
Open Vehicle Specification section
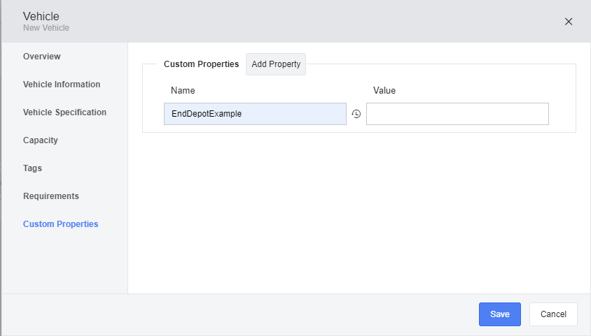(64, 112)
